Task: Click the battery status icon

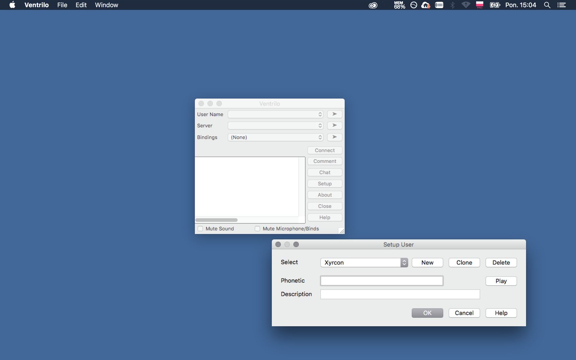Action: click(x=495, y=5)
